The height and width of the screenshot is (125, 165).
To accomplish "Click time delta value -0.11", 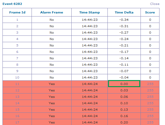I will [x=124, y=64].
